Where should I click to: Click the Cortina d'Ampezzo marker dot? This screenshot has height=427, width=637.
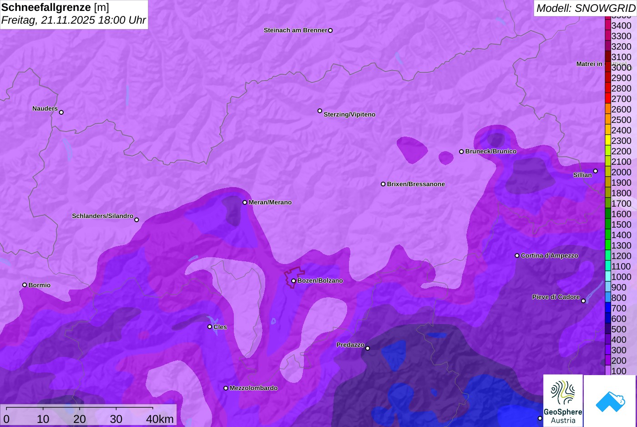click(517, 256)
